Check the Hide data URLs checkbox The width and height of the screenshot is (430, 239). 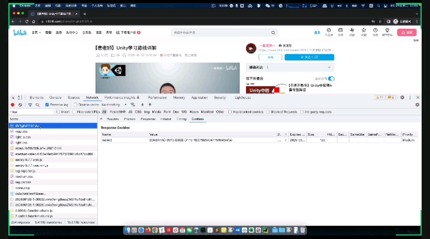[x=74, y=112]
